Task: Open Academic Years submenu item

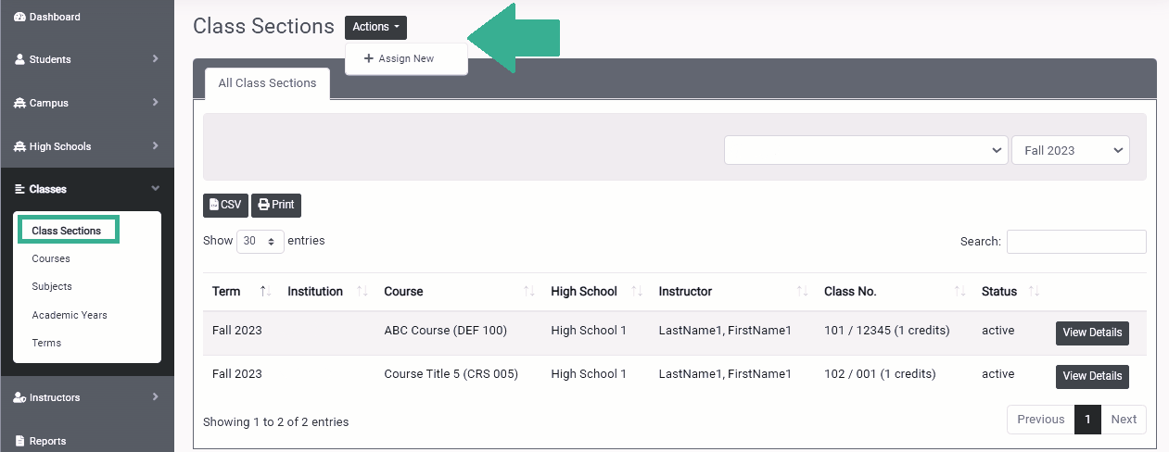Action: click(70, 315)
